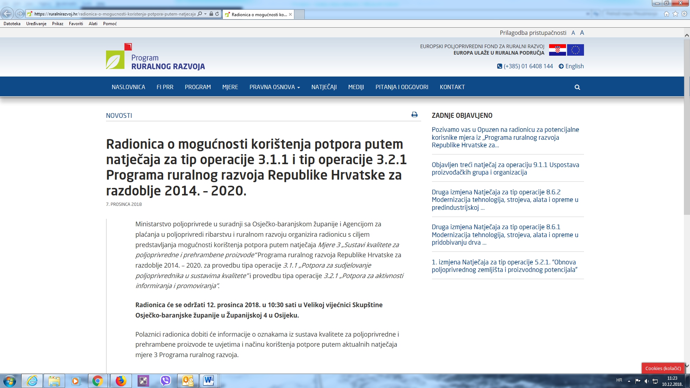The width and height of the screenshot is (690, 388).
Task: Open the NOVOSTI section link
Action: (119, 115)
